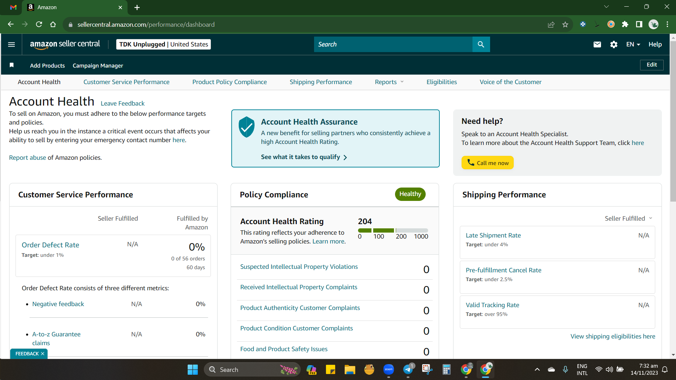Screen dimensions: 676x380
Task: Click the Seller Central search field
Action: [x=393, y=44]
